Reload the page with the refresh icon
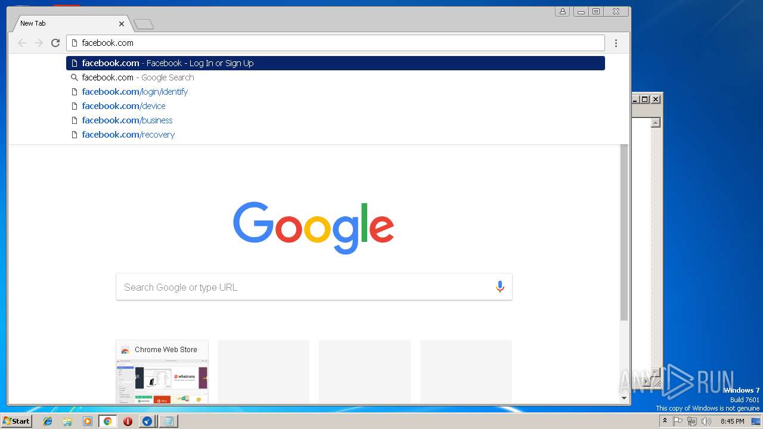This screenshot has width=763, height=429. pos(55,43)
